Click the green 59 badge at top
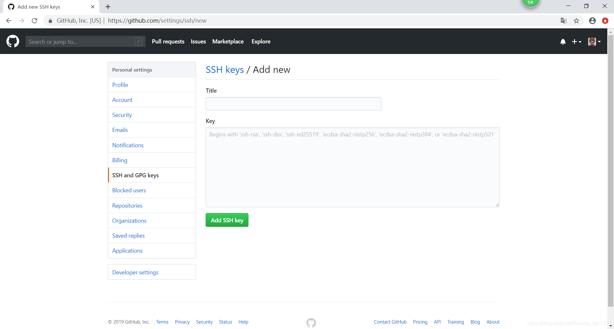This screenshot has height=329, width=614. 530,3
